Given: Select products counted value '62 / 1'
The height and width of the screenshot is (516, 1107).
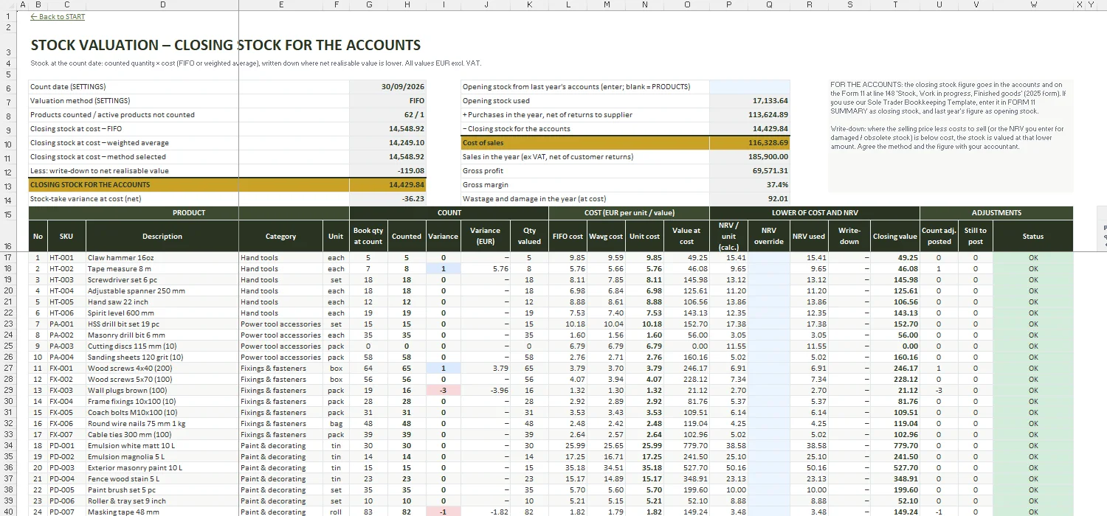Looking at the screenshot, I should [x=388, y=115].
